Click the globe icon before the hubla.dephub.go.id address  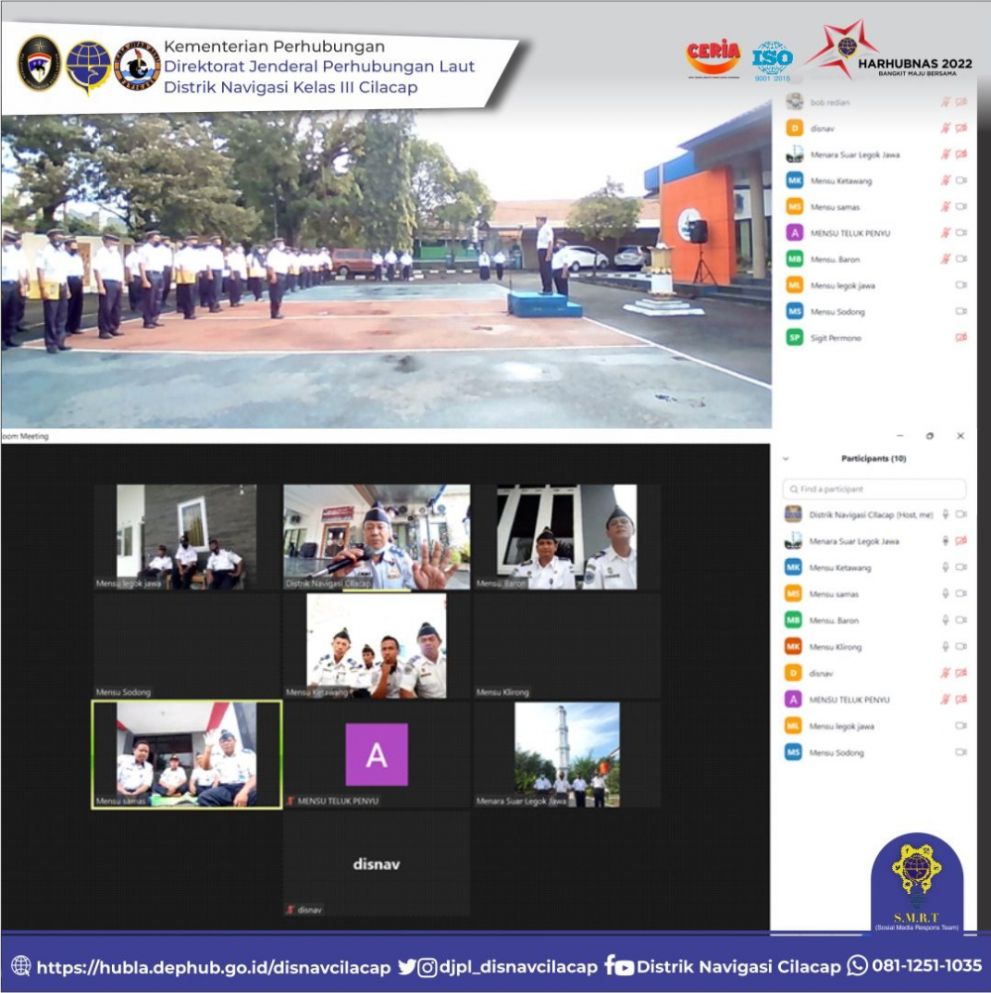click(x=21, y=966)
